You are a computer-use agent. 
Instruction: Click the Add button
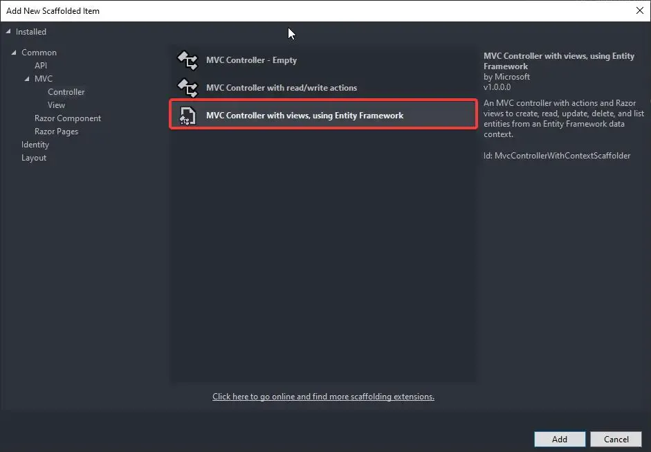click(x=559, y=439)
